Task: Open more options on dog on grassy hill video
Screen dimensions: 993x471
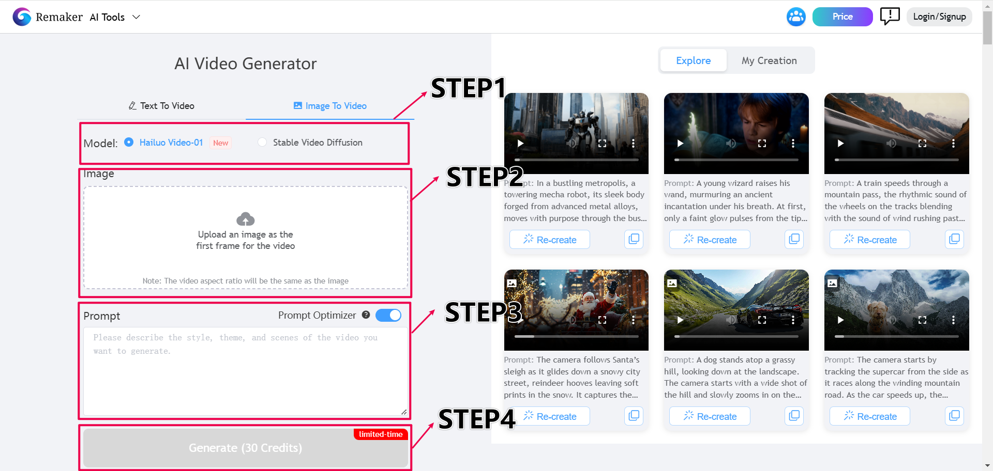Action: click(x=793, y=320)
